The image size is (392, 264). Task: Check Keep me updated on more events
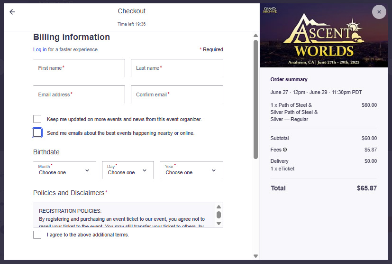tap(37, 119)
